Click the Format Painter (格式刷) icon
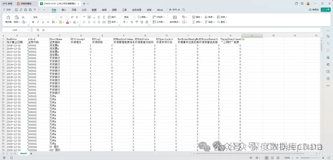Image resolution: width=333 pixels, height=160 pixels. pyautogui.click(x=8, y=17)
